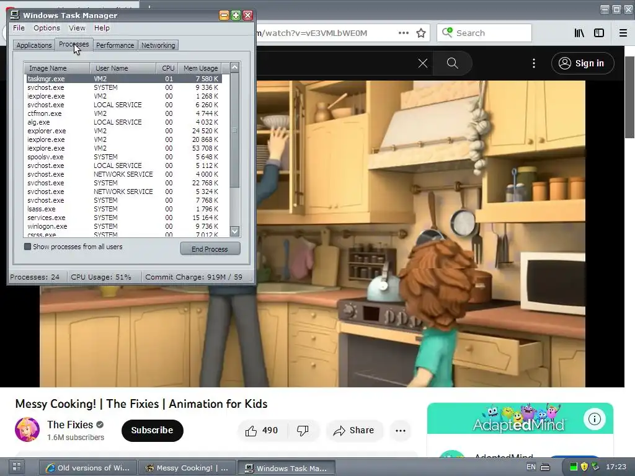
Task: Select the spoolsv.exe process row
Action: pos(123,157)
